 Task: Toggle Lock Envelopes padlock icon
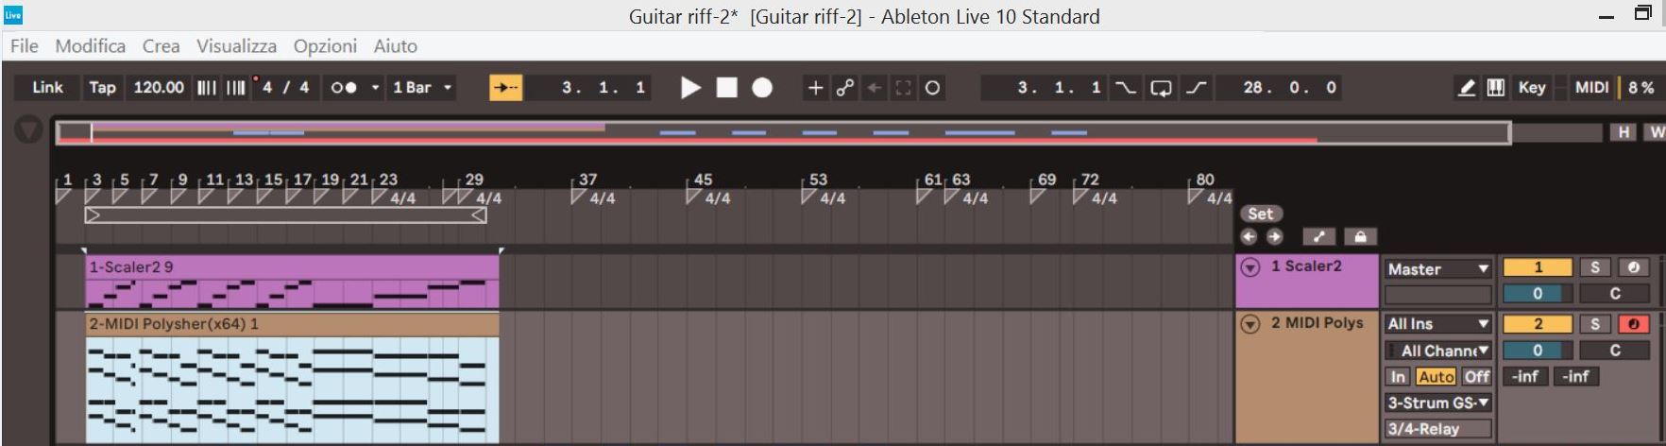(1361, 236)
